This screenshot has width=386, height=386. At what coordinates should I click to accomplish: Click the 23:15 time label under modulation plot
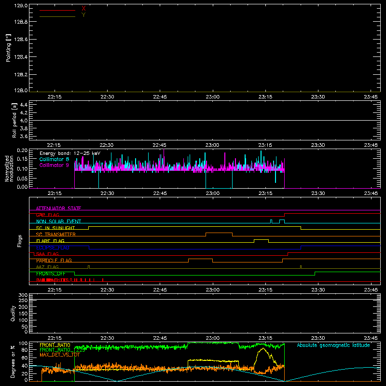point(265,193)
